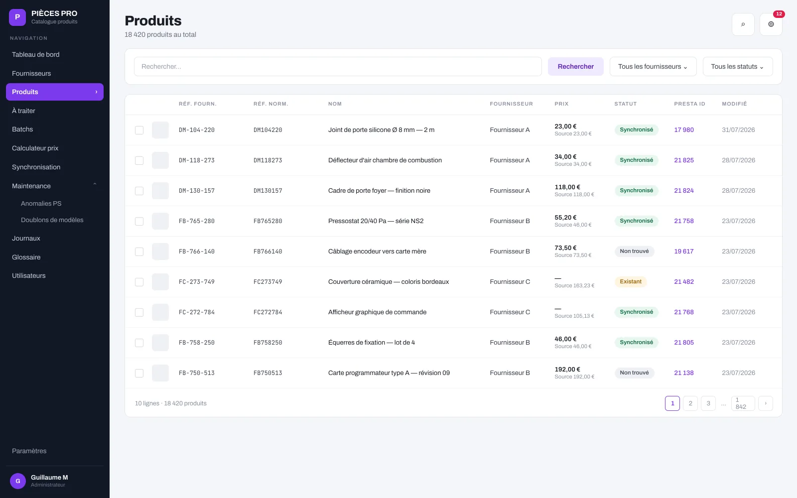Open Glossaire page
797x498 pixels.
tap(55, 257)
